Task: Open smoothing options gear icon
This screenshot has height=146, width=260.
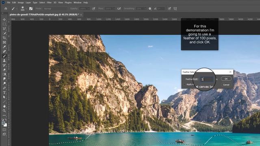Action: click(150, 9)
